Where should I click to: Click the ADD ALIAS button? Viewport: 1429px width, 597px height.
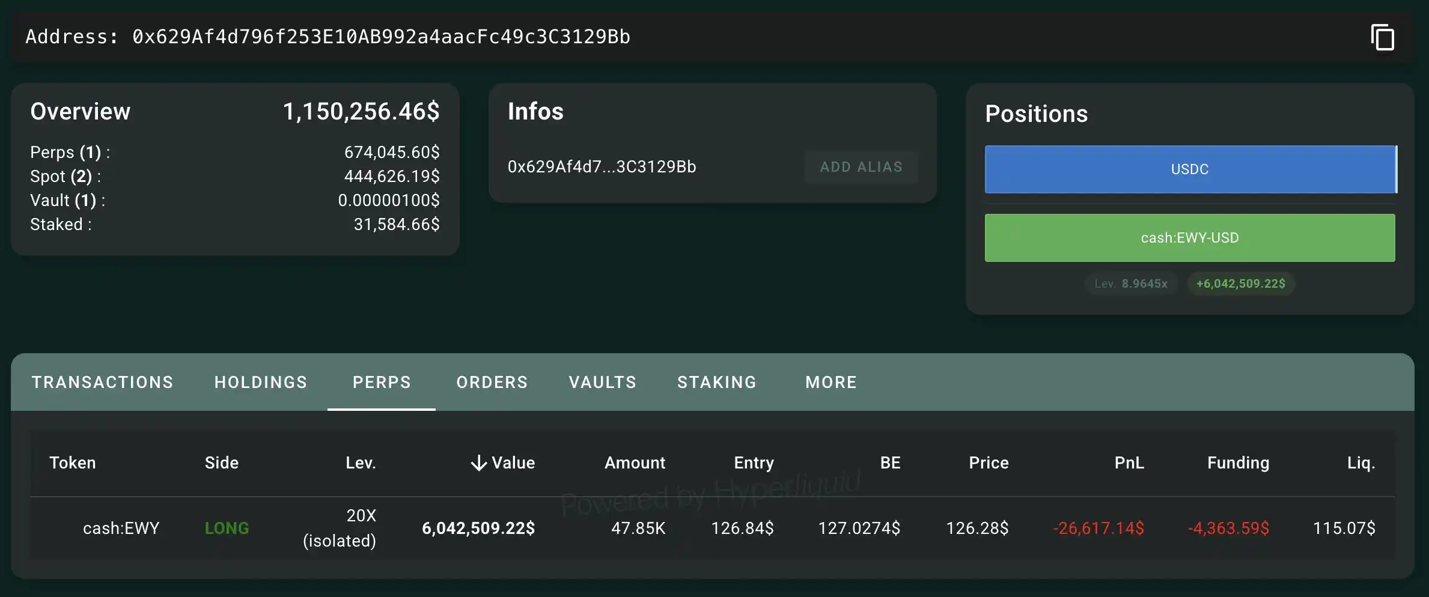(x=861, y=167)
